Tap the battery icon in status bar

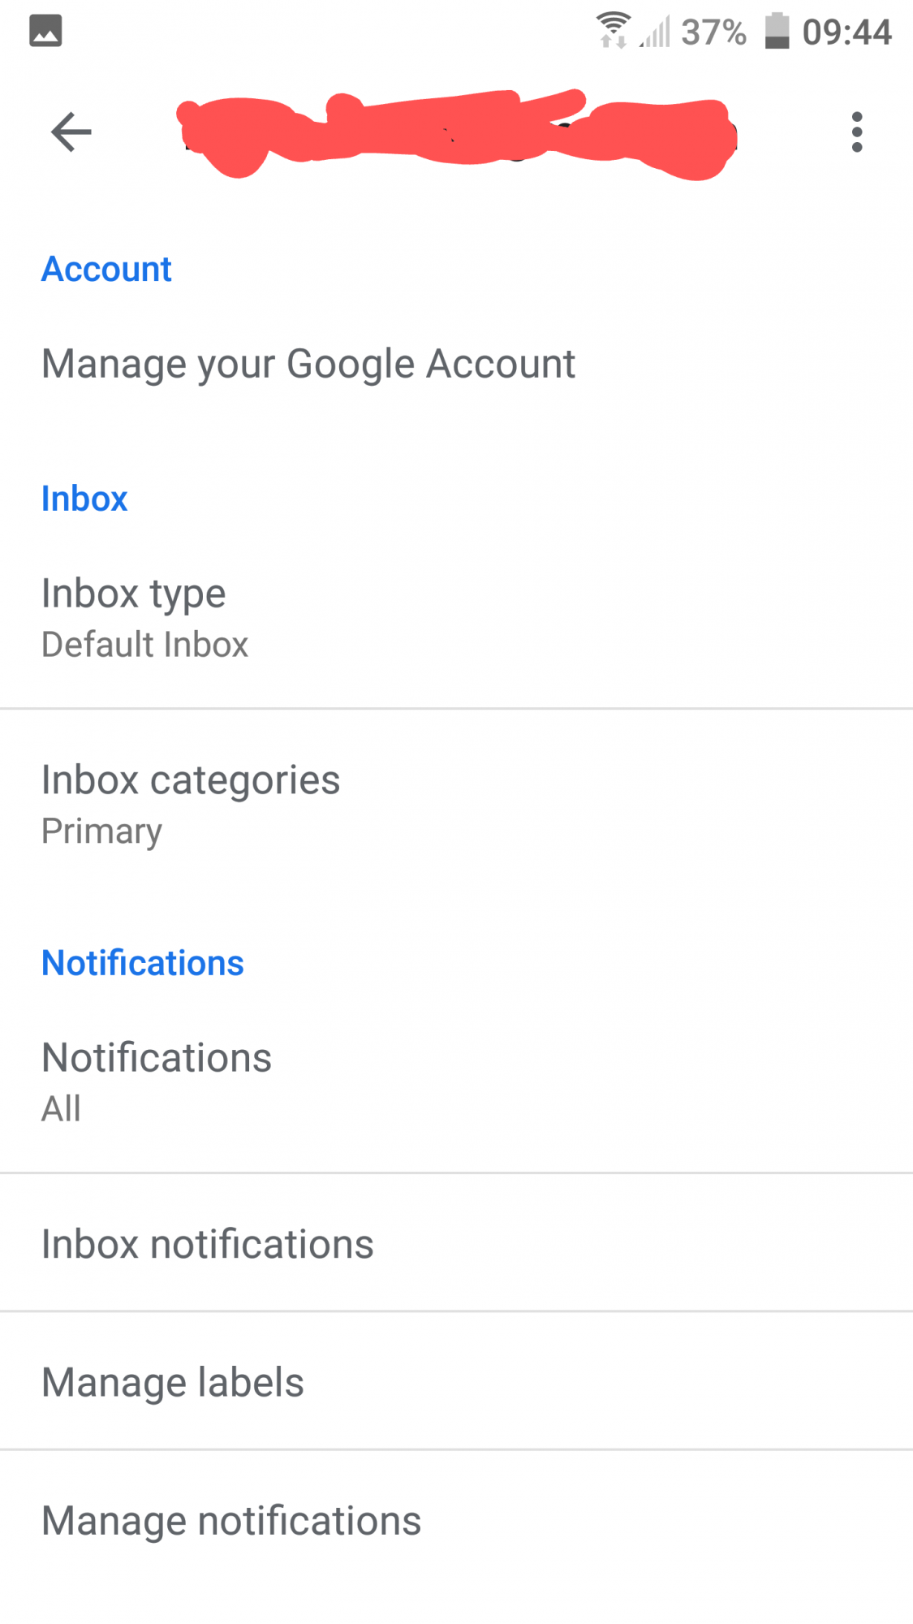tap(777, 31)
